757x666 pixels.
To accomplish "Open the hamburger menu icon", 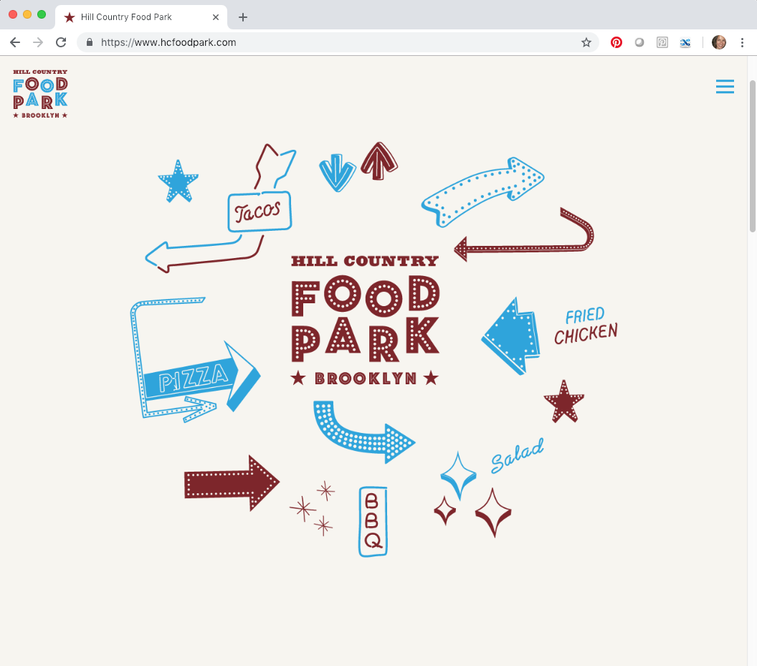I will (x=725, y=87).
